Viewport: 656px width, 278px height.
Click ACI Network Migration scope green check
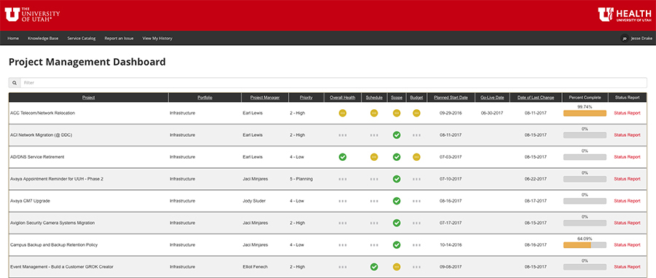point(397,135)
